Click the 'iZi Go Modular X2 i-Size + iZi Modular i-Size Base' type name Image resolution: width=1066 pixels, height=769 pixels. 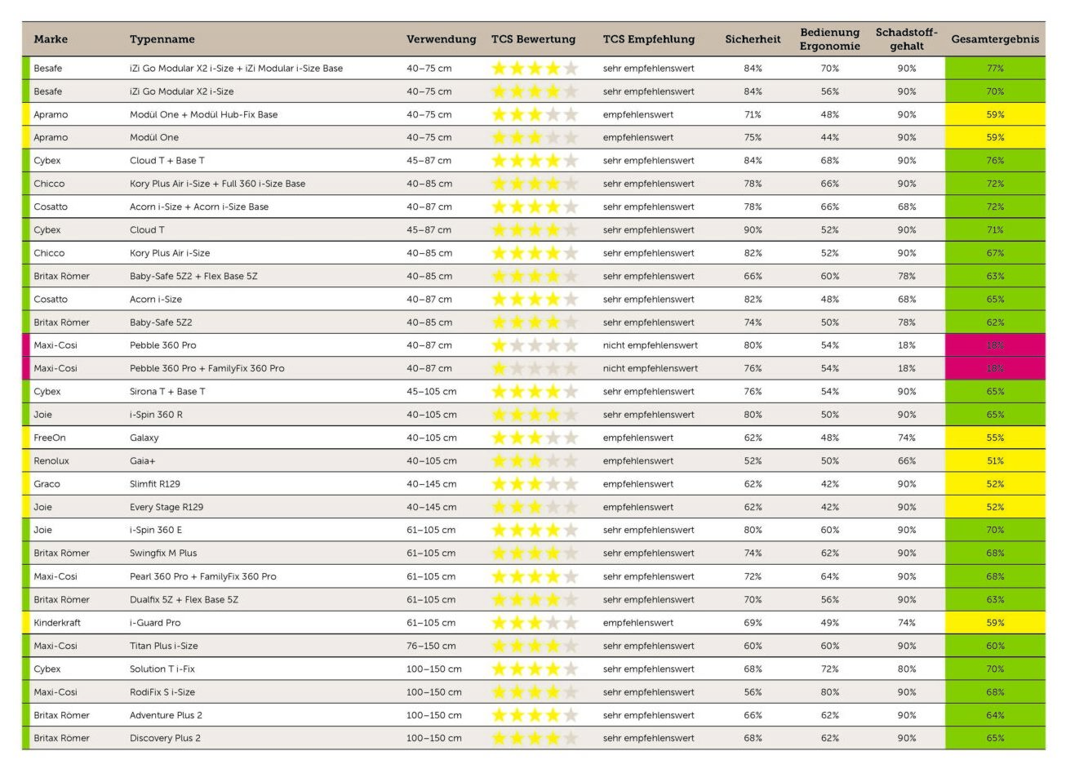pos(236,69)
